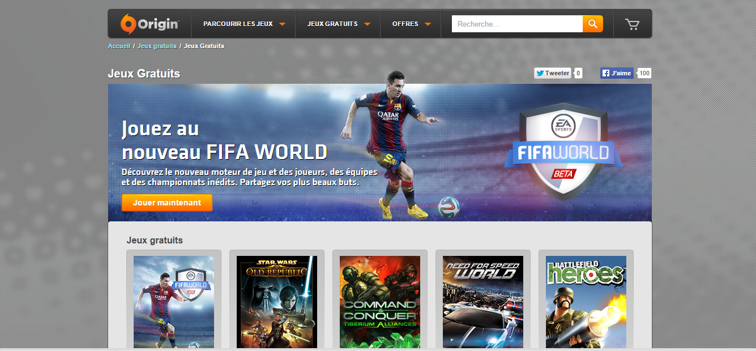Click the like count bubble showing 100

coord(644,73)
